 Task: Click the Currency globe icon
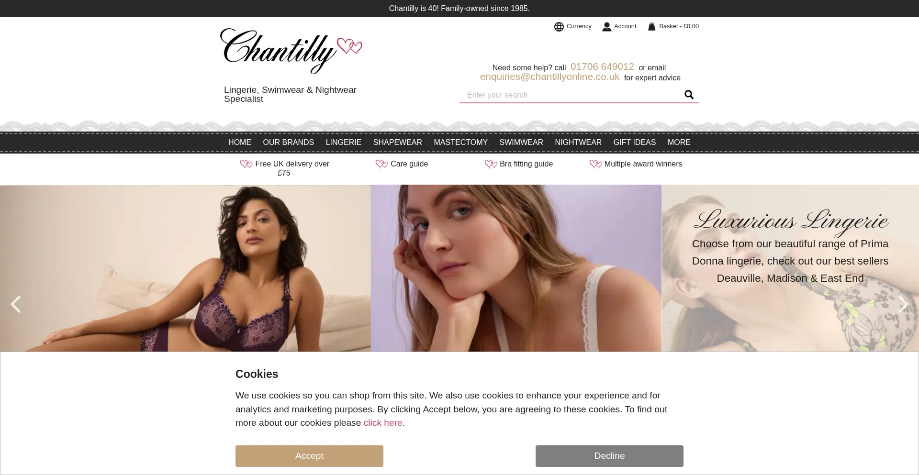(x=559, y=27)
